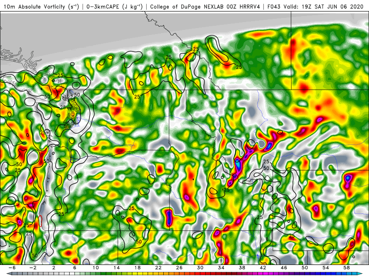Click the '46' colorbar tick label

(x=284, y=268)
